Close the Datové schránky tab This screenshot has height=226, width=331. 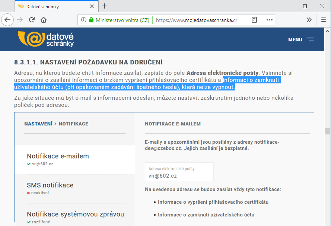[x=92, y=6]
